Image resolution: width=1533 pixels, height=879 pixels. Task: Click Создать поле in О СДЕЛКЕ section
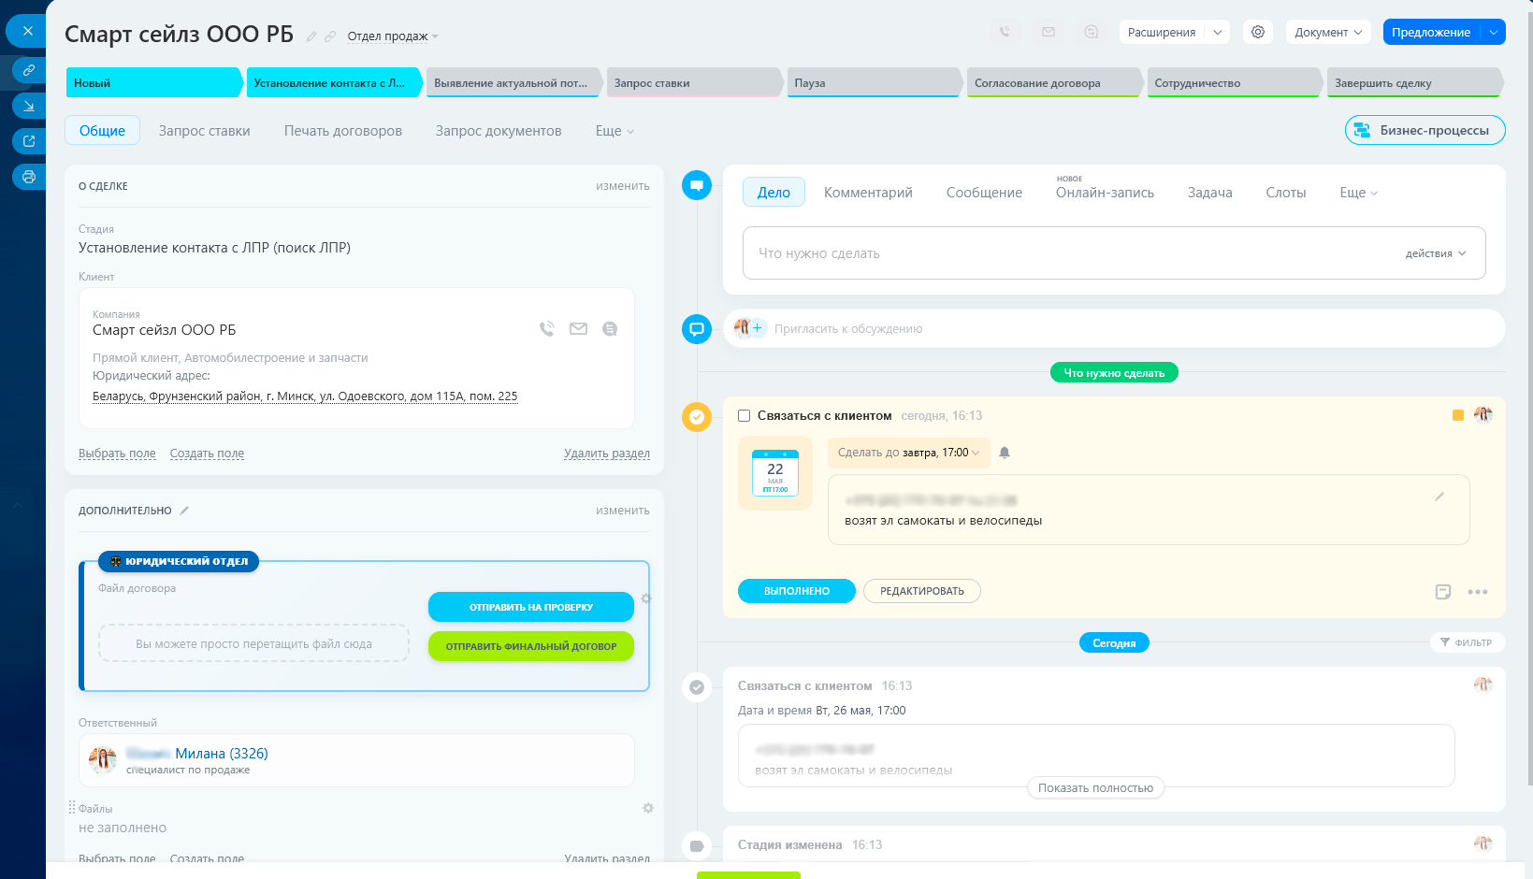coord(207,454)
